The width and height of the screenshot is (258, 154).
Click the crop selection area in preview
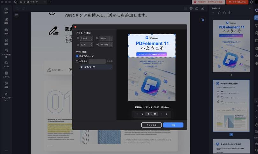152,46
